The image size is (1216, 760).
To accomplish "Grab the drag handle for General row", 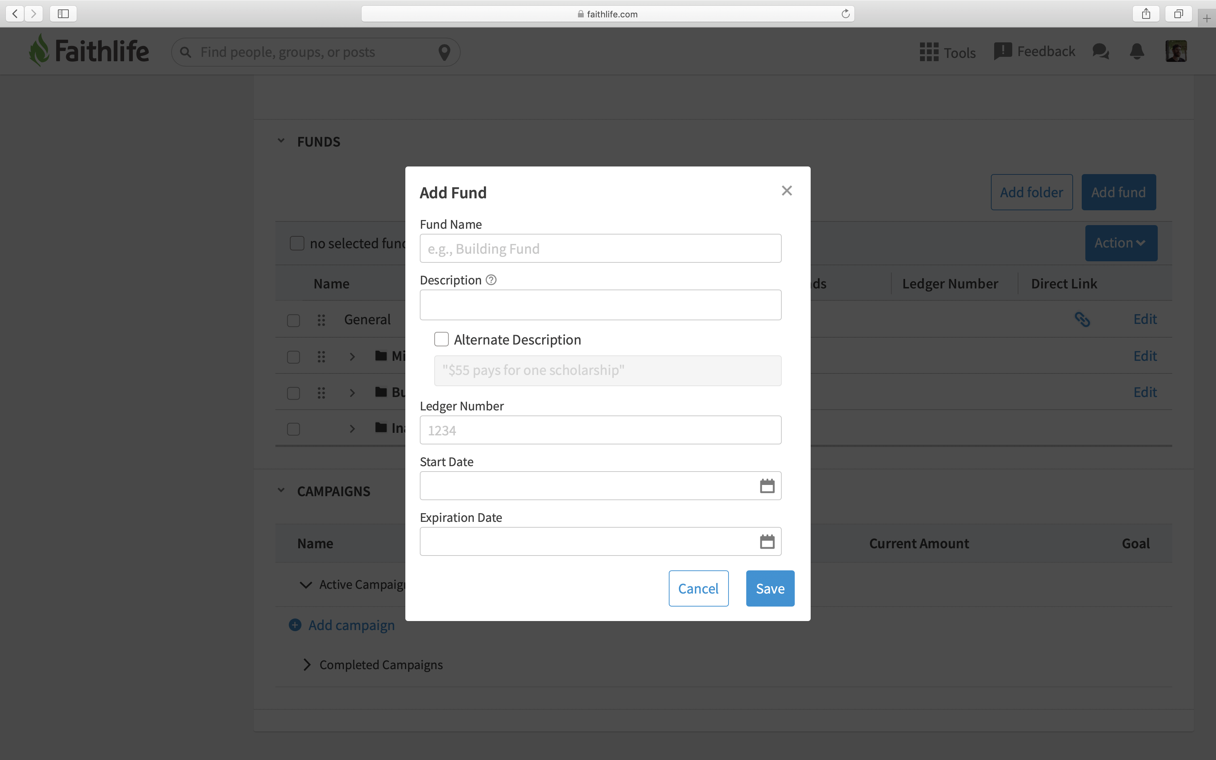I will pos(322,320).
